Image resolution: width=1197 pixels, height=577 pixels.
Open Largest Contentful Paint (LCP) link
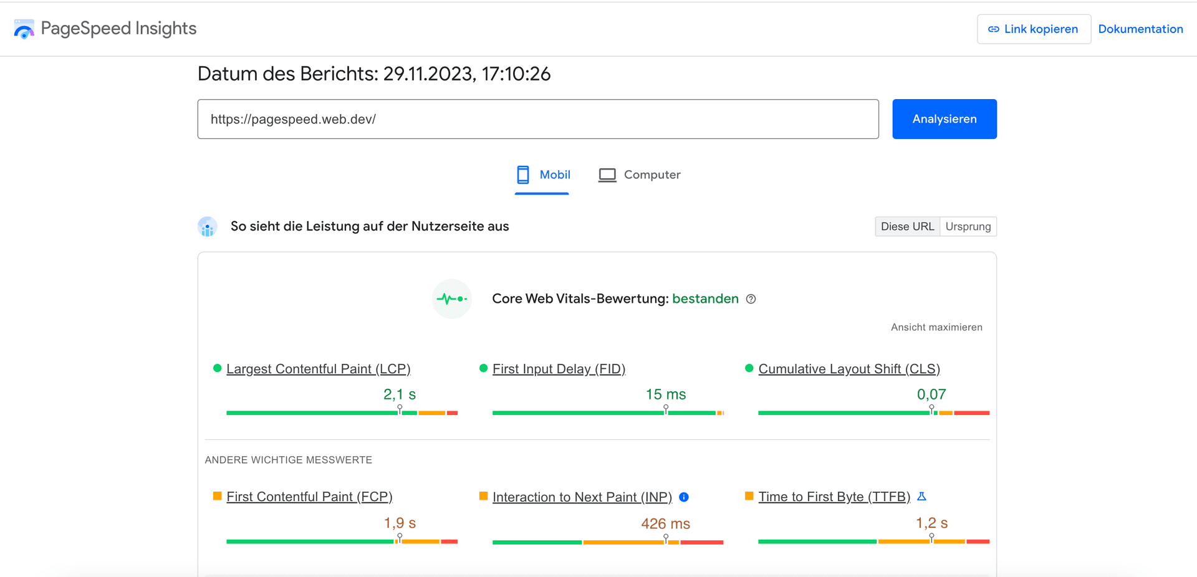click(x=318, y=369)
